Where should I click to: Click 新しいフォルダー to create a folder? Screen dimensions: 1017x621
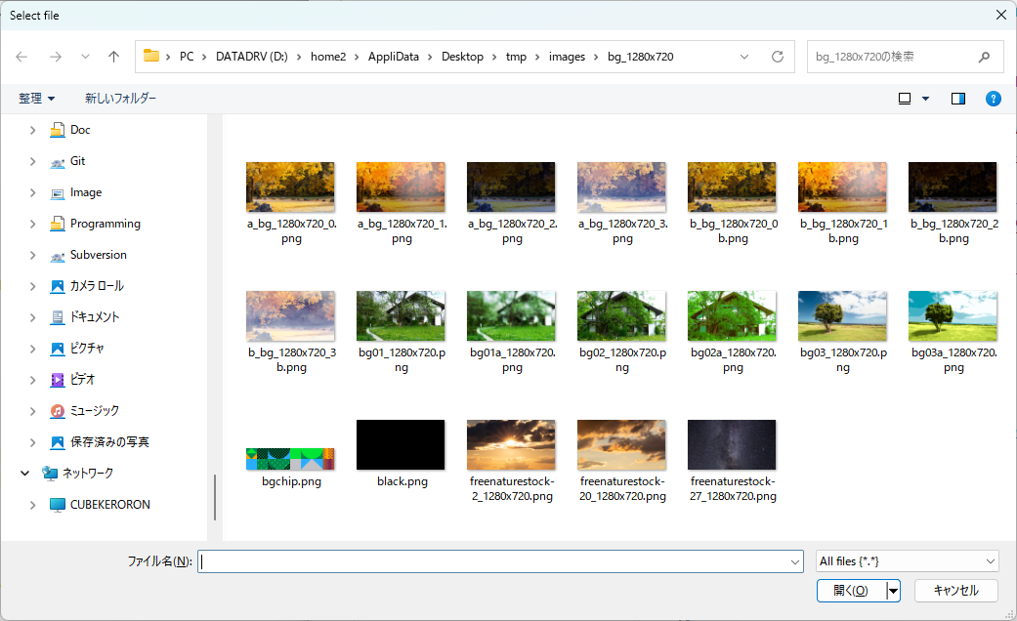click(x=120, y=99)
